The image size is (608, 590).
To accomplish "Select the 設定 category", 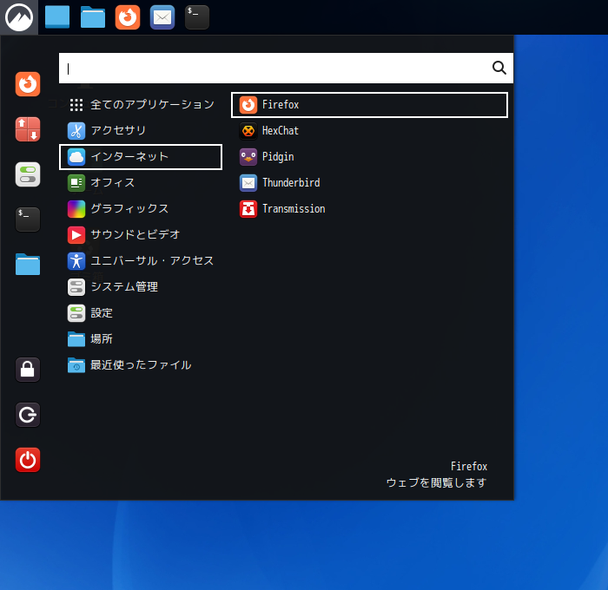I will (141, 313).
